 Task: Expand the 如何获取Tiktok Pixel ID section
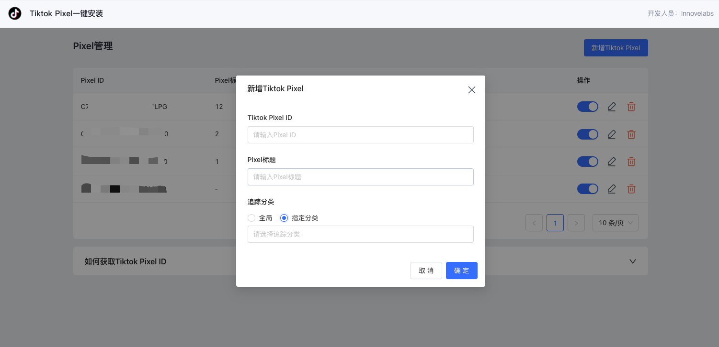click(361, 261)
